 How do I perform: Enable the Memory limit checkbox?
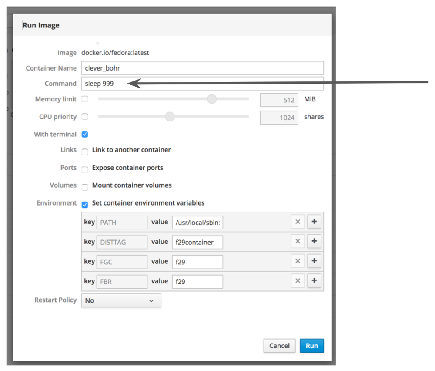[85, 99]
